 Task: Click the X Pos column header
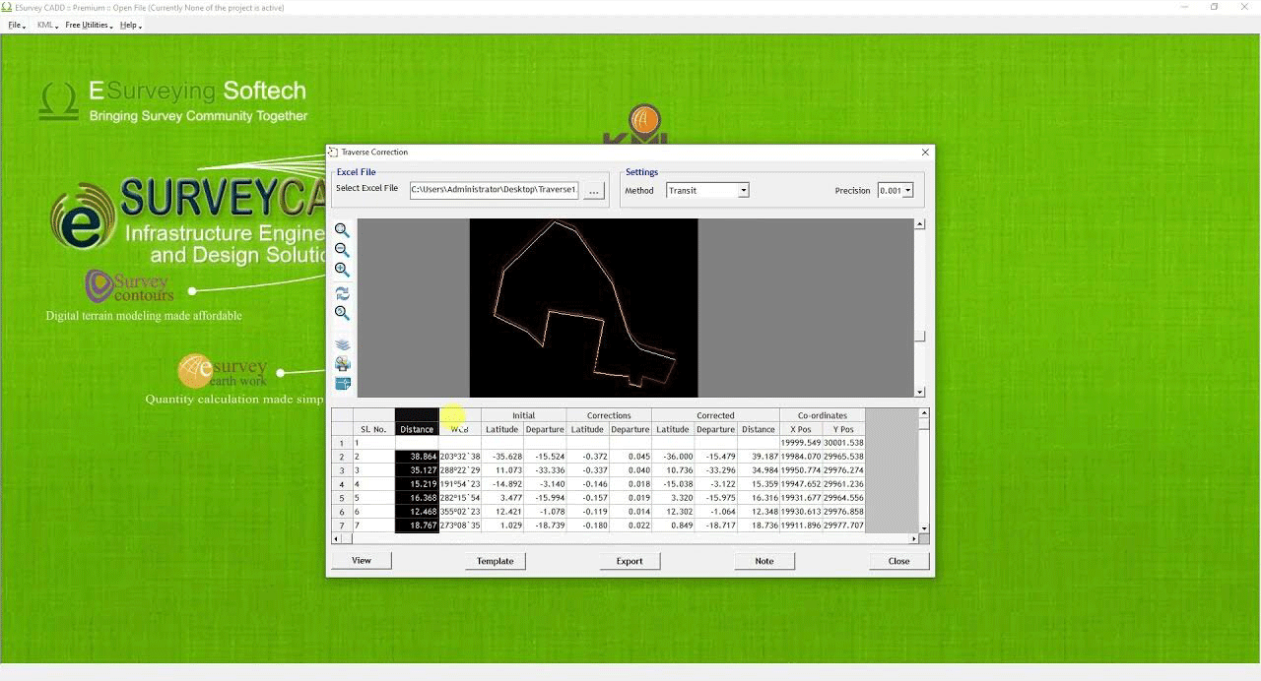coord(801,429)
